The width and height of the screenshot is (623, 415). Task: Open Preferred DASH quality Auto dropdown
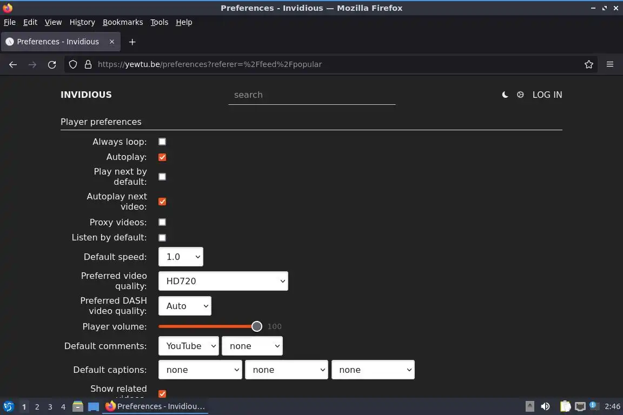(x=185, y=306)
